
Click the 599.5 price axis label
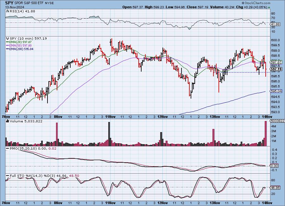pyautogui.click(x=275, y=45)
